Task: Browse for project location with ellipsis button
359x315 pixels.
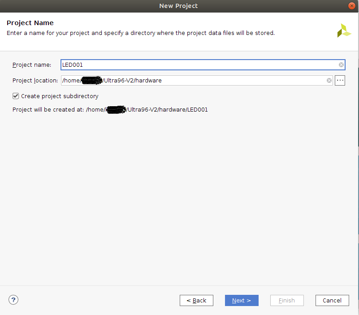Action: [340, 81]
